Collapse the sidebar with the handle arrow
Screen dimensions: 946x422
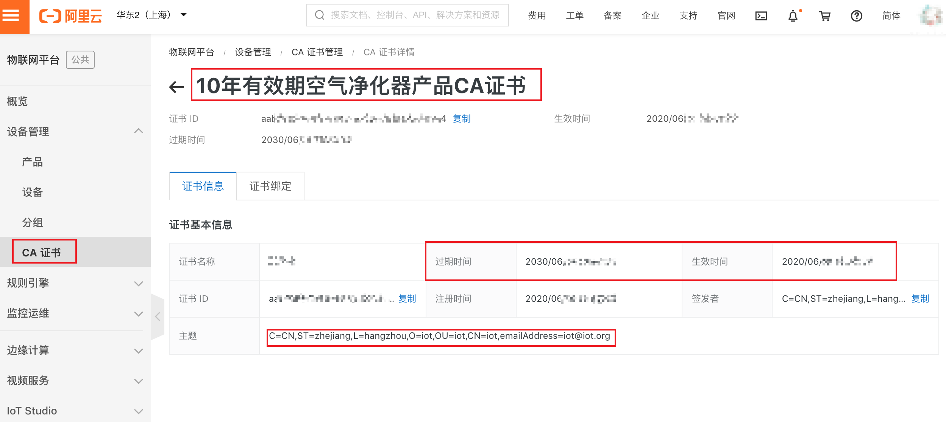[x=158, y=316]
